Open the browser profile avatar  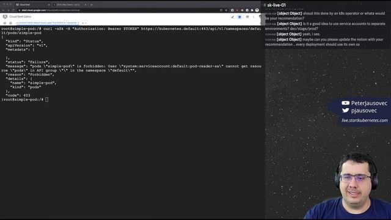tap(257, 10)
